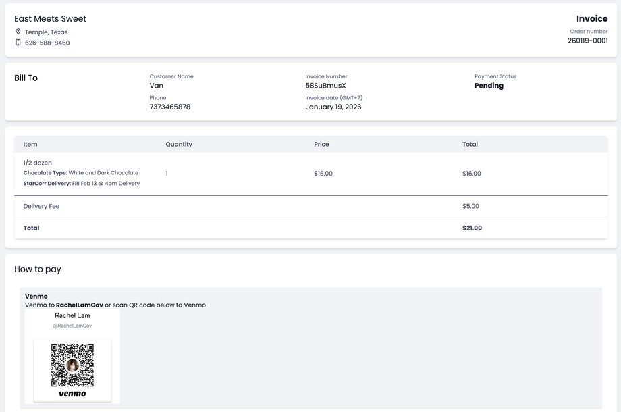Image resolution: width=621 pixels, height=412 pixels.
Task: Select the Delivery Fee row
Action: 310,206
